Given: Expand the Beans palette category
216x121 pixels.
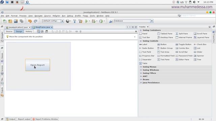Looking at the screenshot, I should click(141, 79).
